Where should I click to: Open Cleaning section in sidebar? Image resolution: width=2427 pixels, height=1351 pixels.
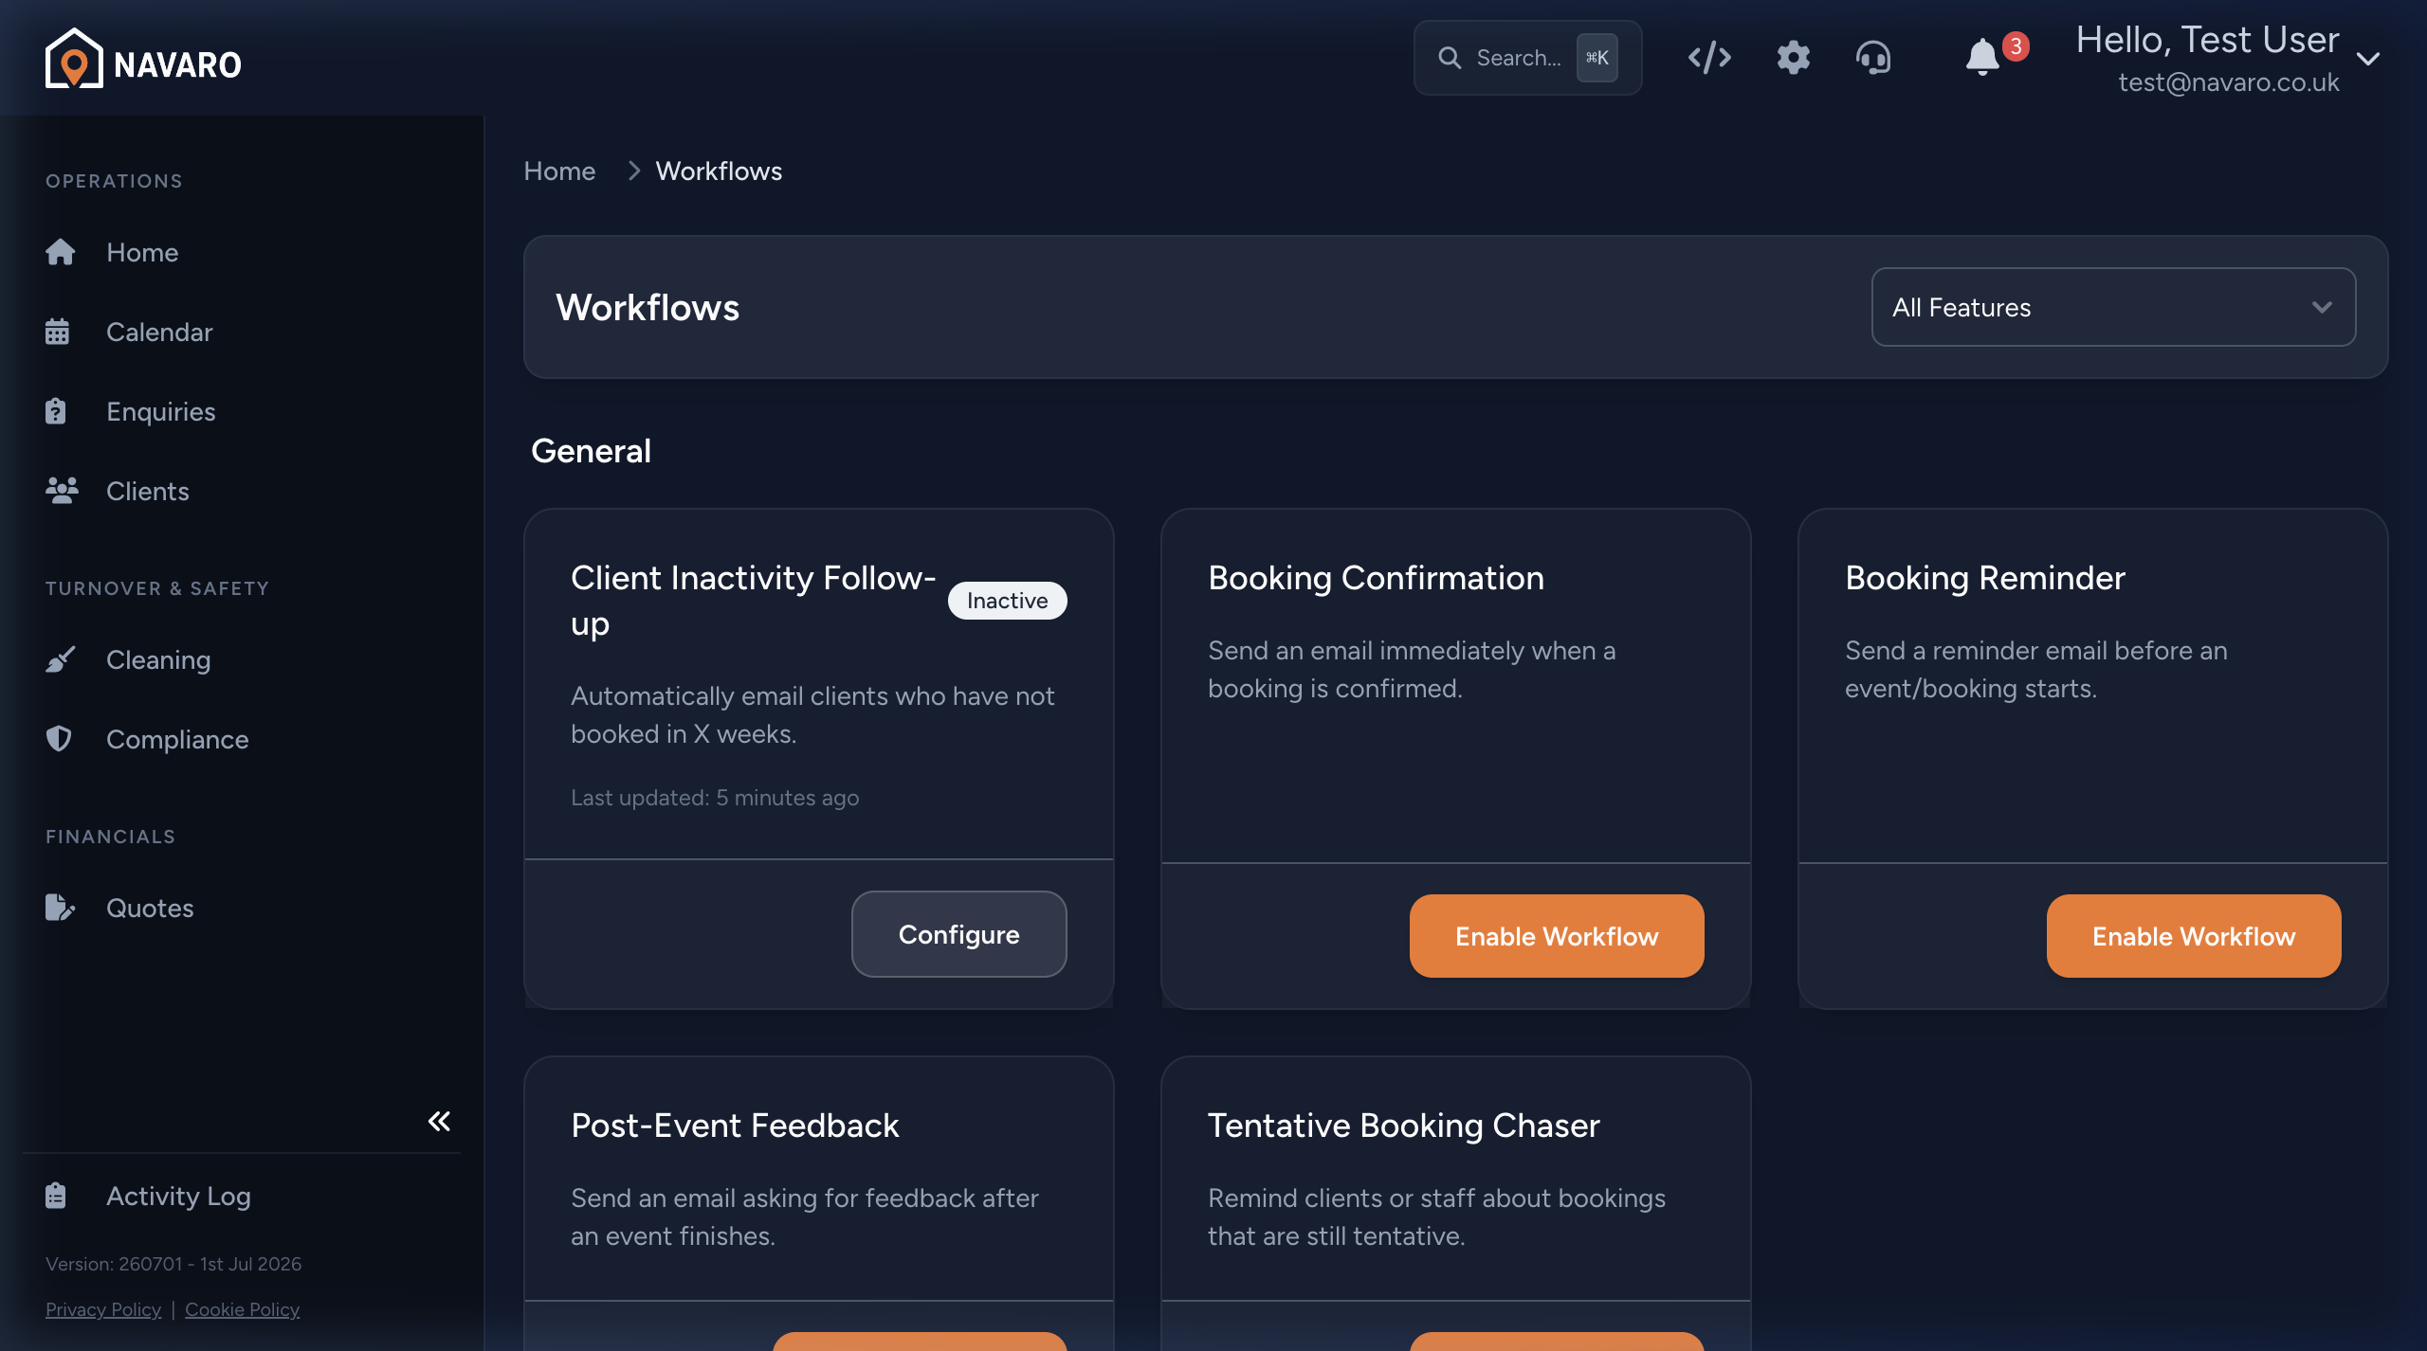pyautogui.click(x=158, y=659)
